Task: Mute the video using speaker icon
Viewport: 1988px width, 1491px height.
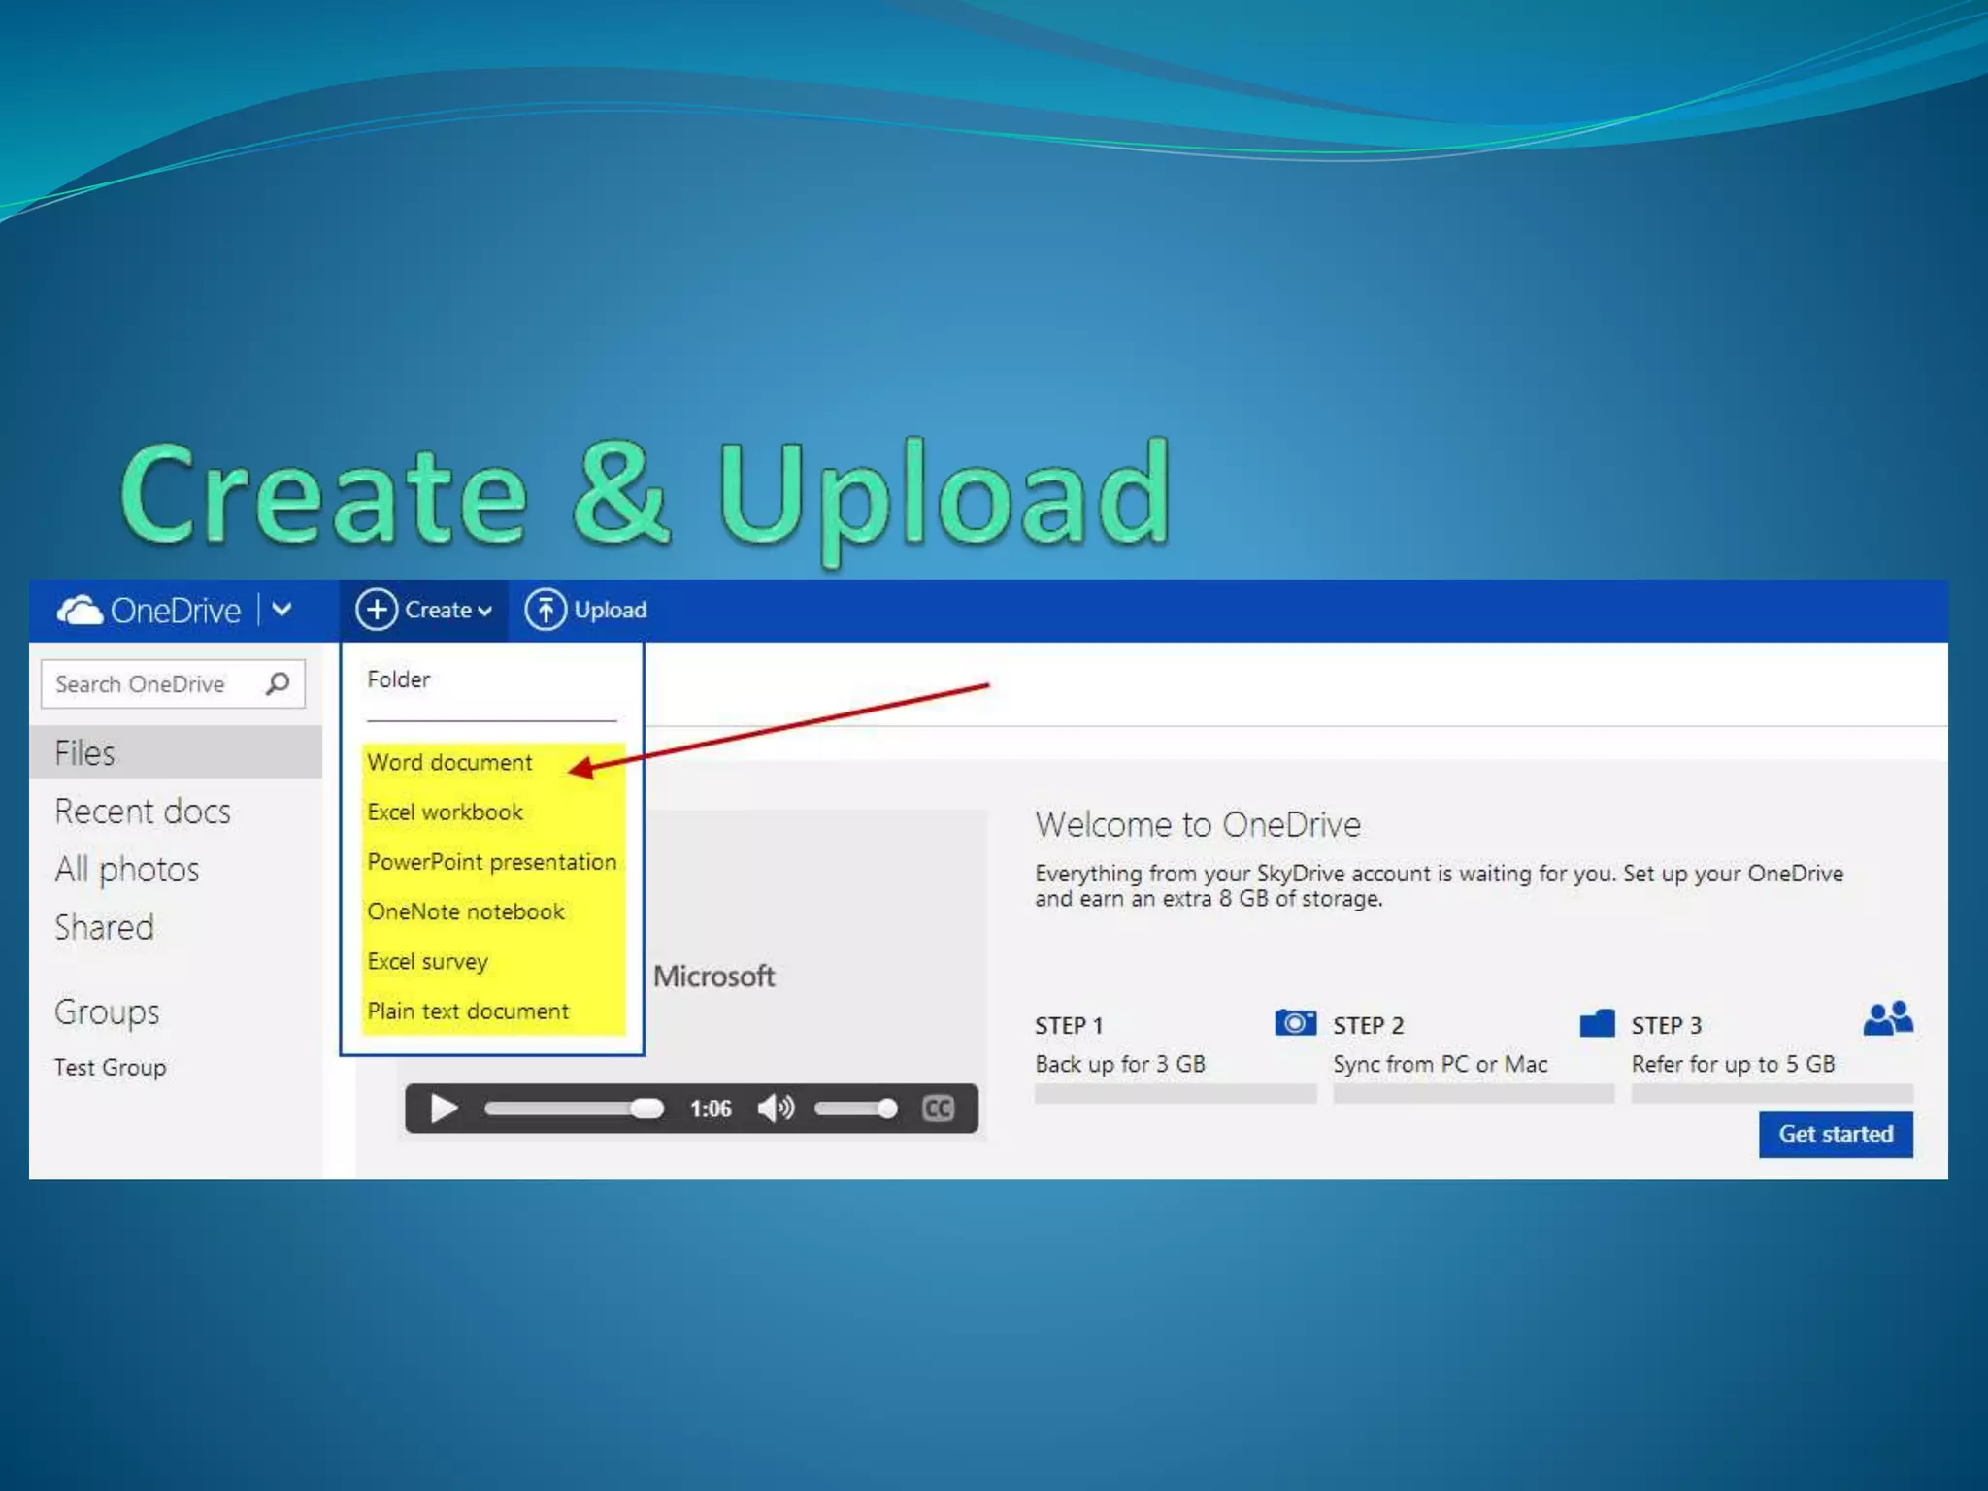Action: (x=776, y=1108)
